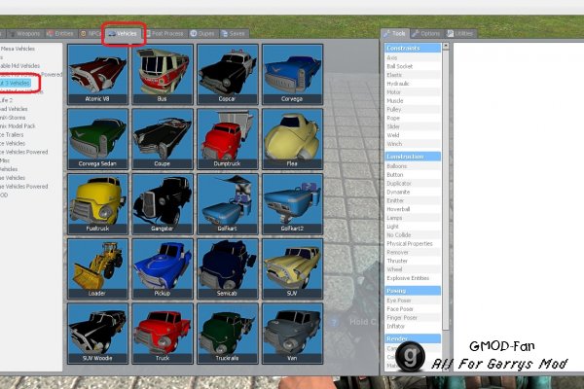Open the Model Pack category
584x389 pixels.
point(18,126)
